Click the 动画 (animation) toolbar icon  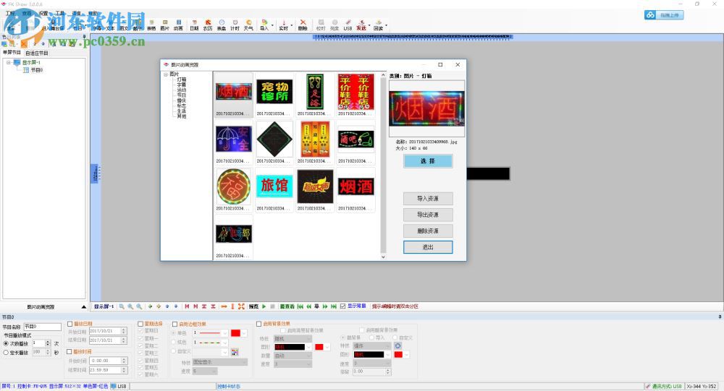[x=178, y=25]
